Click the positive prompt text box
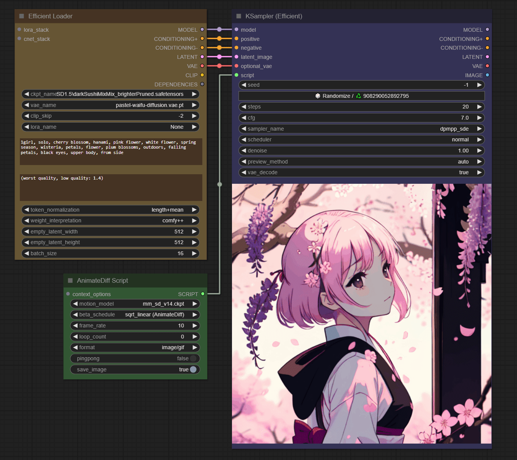Viewport: 517px width, 460px height. (x=111, y=152)
